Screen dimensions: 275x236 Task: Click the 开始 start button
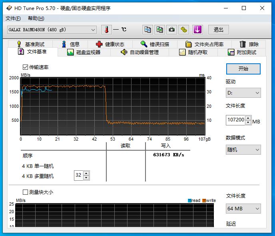click(x=243, y=69)
